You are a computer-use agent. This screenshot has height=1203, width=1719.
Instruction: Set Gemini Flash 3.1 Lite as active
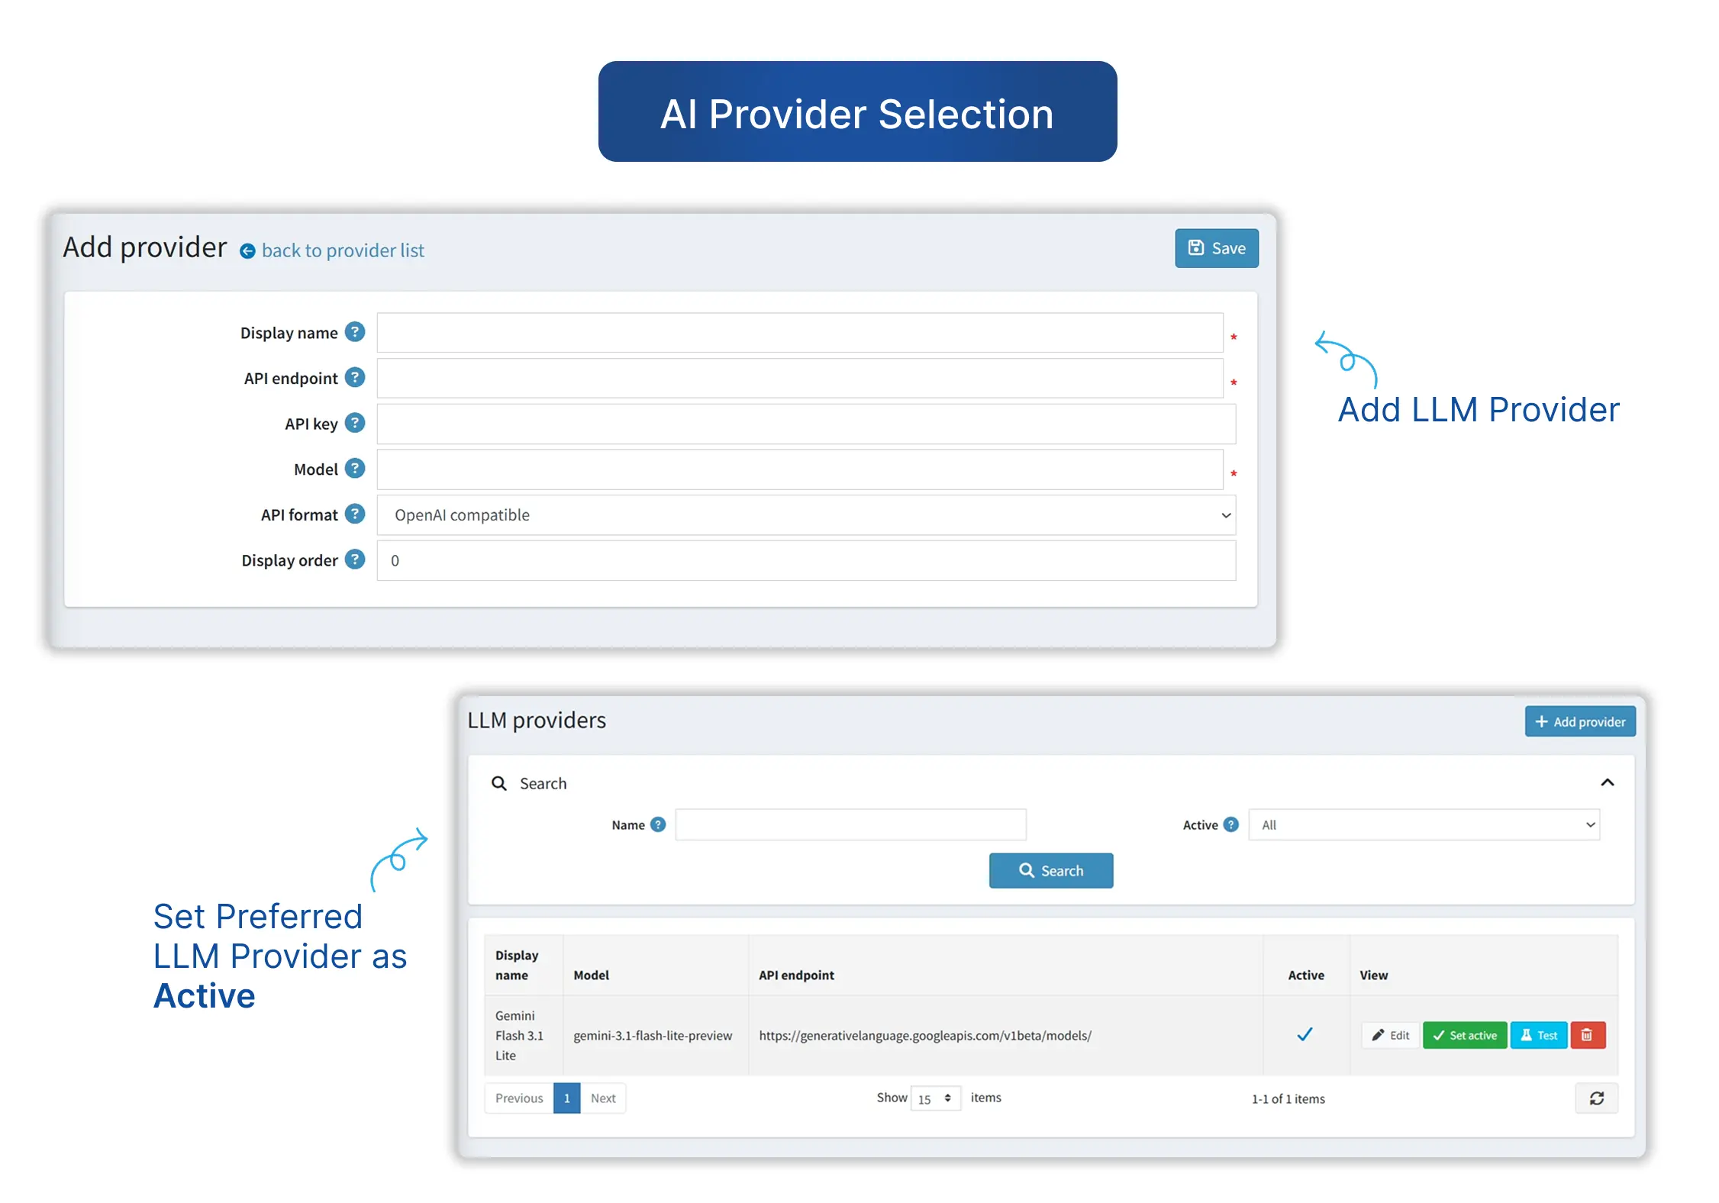coord(1464,1035)
